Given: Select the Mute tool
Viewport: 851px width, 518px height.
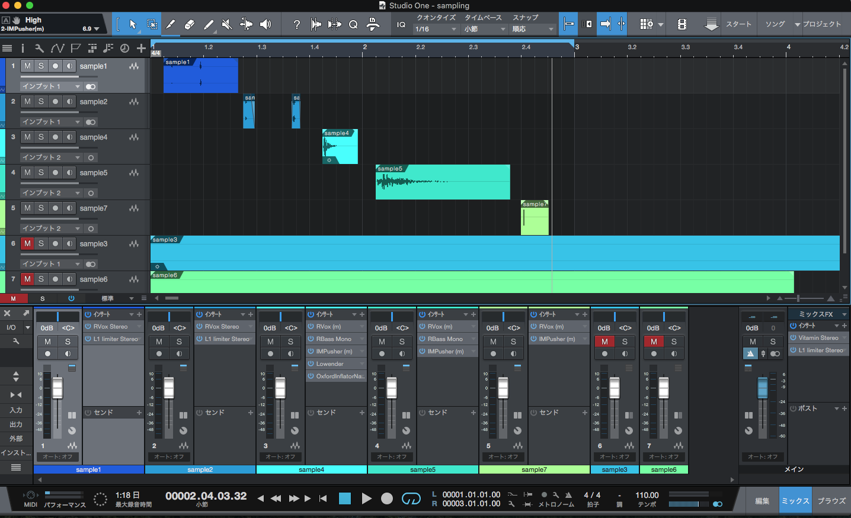Looking at the screenshot, I should [227, 24].
